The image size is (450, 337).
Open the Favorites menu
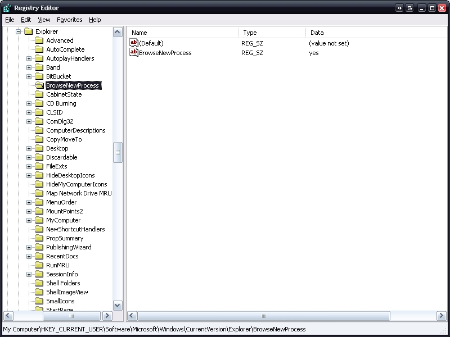tap(69, 20)
